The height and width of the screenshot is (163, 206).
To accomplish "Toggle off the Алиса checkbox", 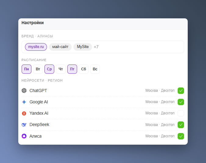I will 181,136.
